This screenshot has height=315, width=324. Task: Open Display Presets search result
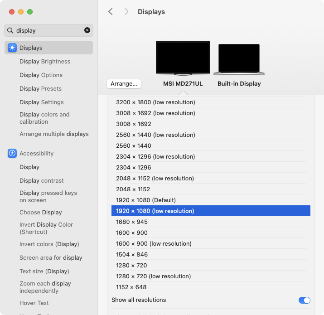[x=40, y=89]
